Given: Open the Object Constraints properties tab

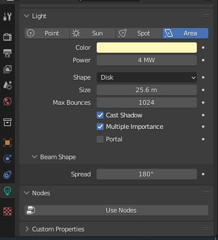Looking at the screenshot, I should pyautogui.click(x=7, y=175).
